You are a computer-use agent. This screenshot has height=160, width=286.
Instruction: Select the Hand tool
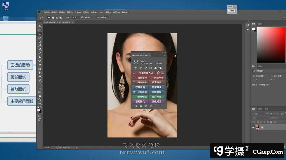(x=40, y=96)
